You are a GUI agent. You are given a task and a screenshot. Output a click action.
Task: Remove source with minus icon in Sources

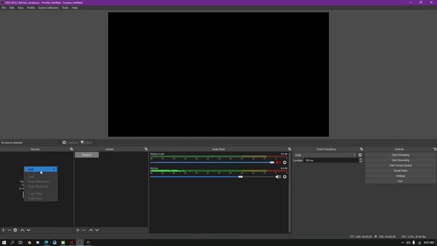coord(9,230)
